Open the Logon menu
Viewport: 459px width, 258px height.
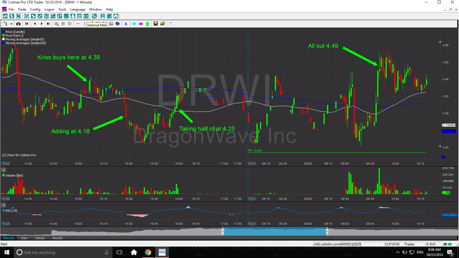click(x=49, y=9)
